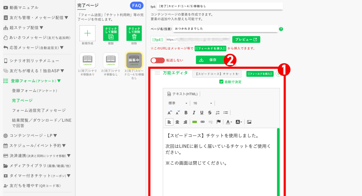This screenshot has height=196, width=362.
Task: Insert an anchor with the flag icon
Action: (x=218, y=122)
